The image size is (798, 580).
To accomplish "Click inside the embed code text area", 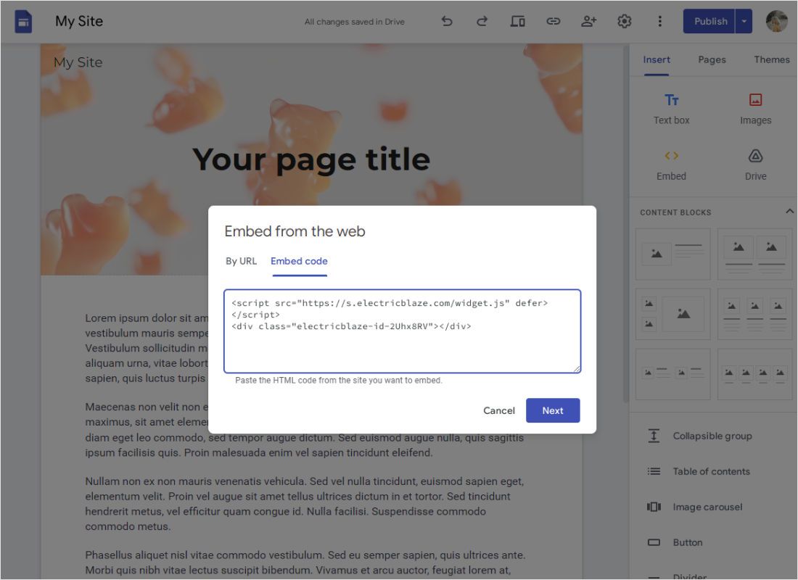I will tap(402, 331).
